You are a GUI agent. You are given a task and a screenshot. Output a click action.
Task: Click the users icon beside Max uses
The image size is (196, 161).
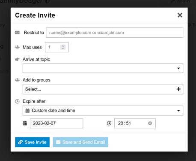[18, 47]
